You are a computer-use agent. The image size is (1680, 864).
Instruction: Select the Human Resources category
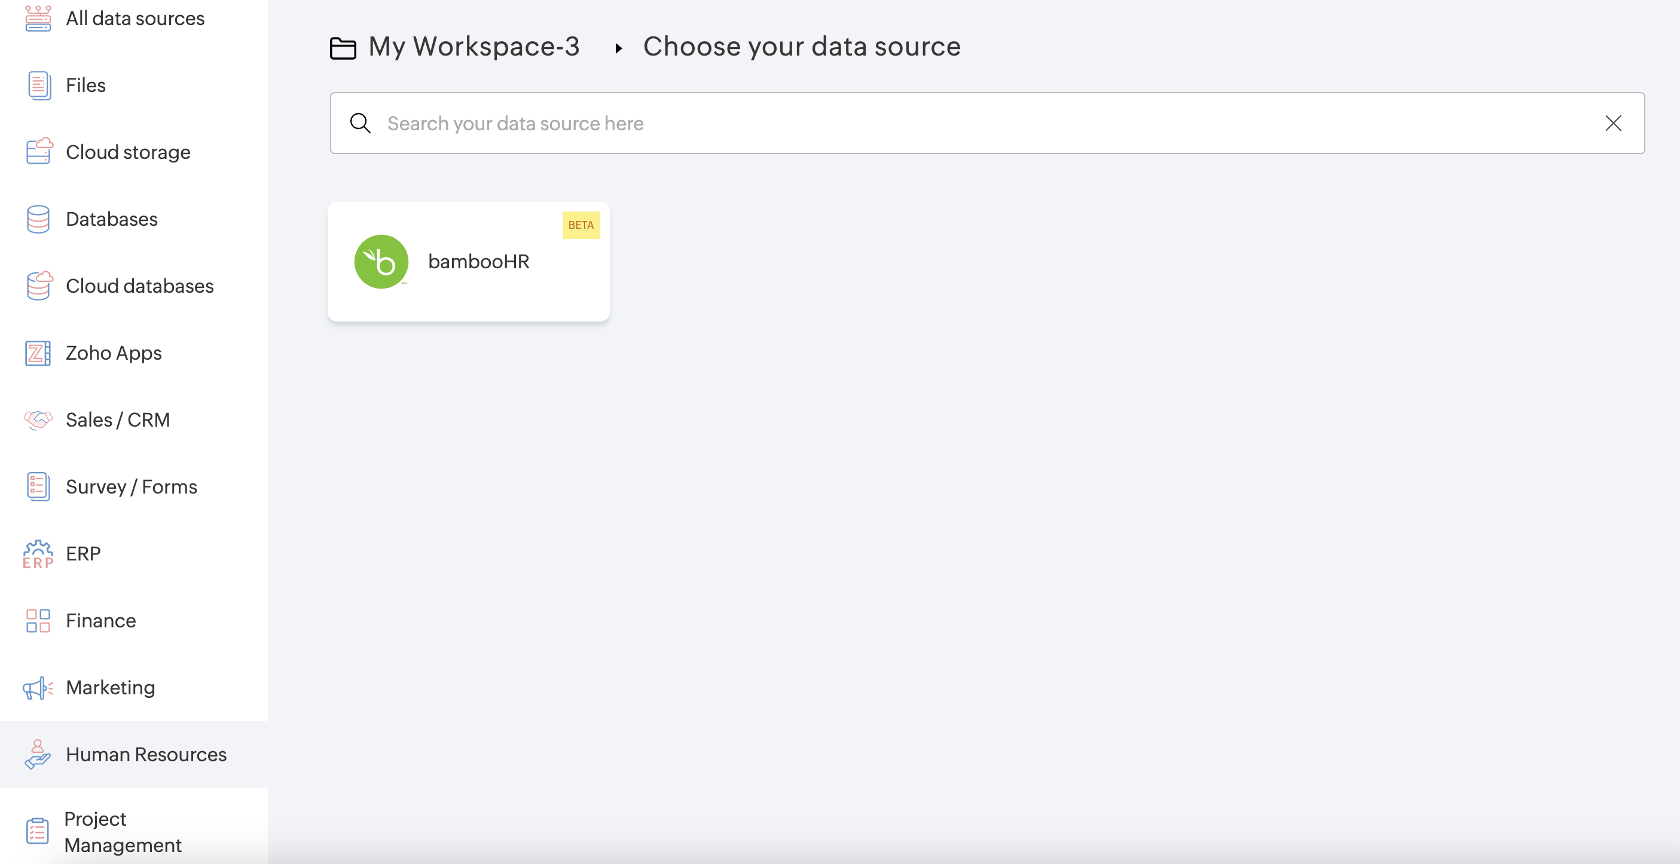click(x=146, y=754)
